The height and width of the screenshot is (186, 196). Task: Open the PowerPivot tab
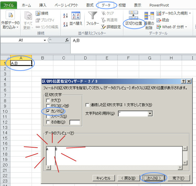pyautogui.click(x=159, y=5)
